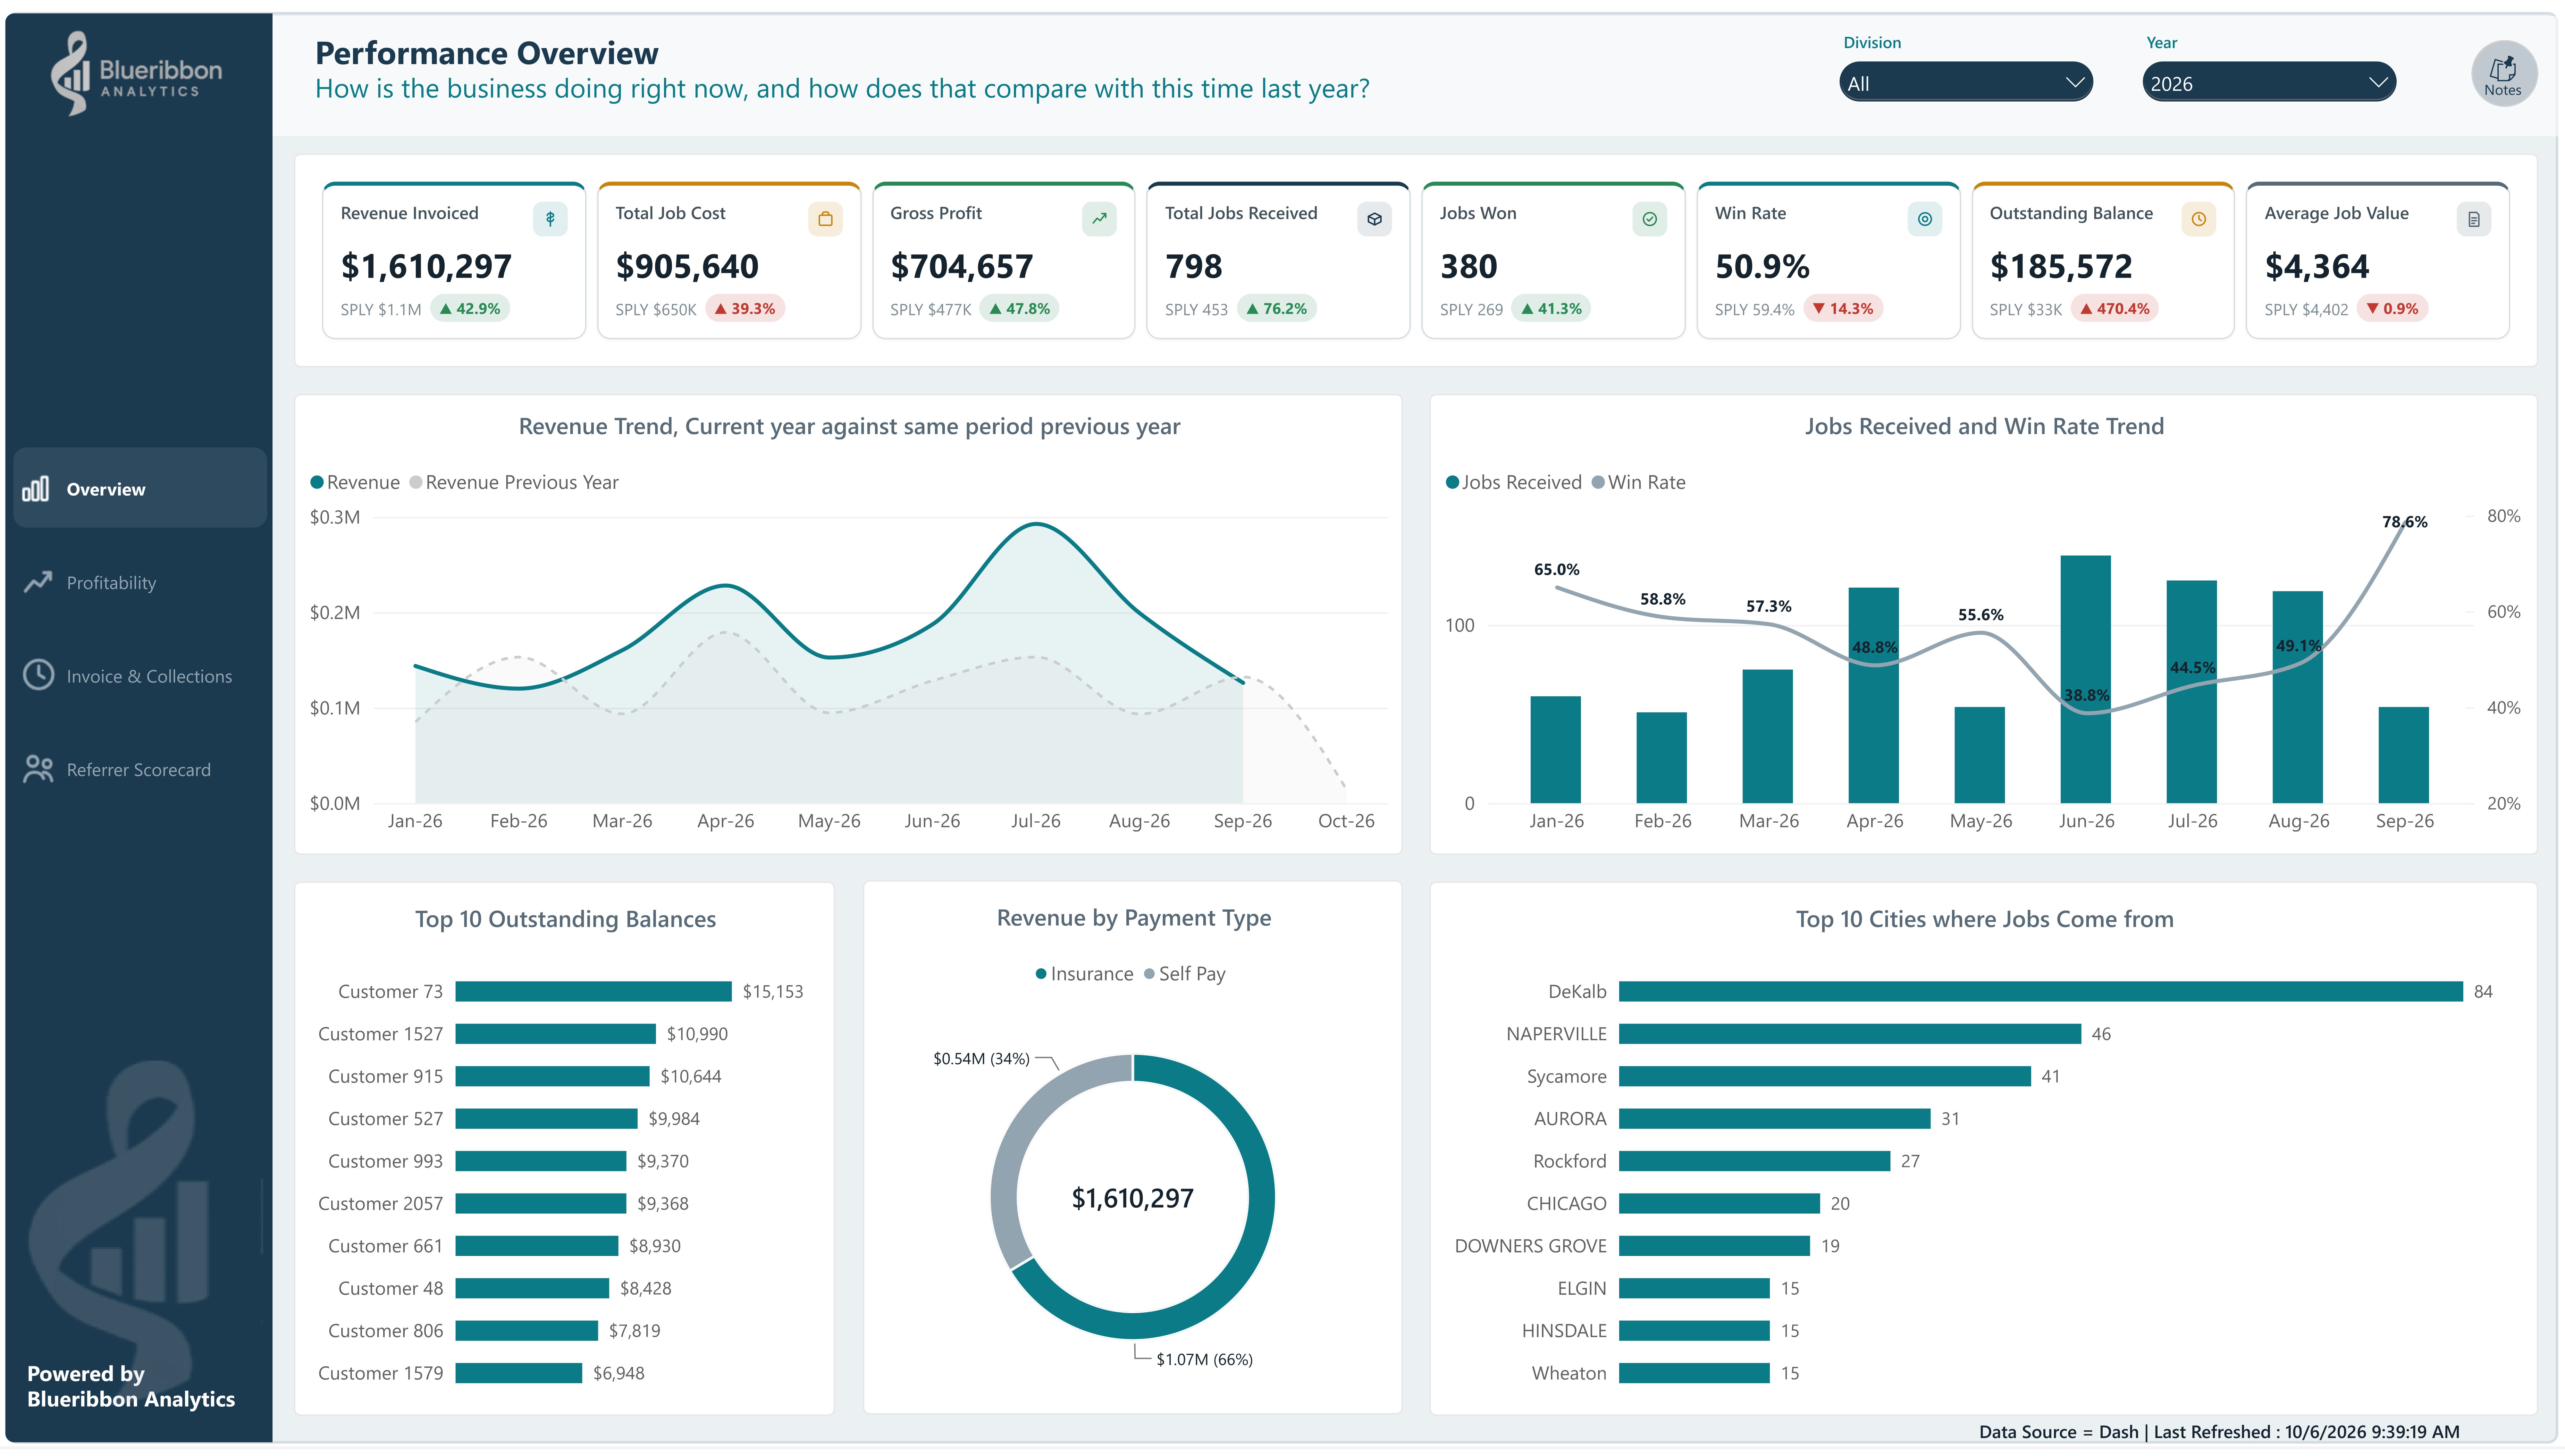Click the Total Job Cost bag icon
This screenshot has height=1456, width=2565.
(x=825, y=219)
